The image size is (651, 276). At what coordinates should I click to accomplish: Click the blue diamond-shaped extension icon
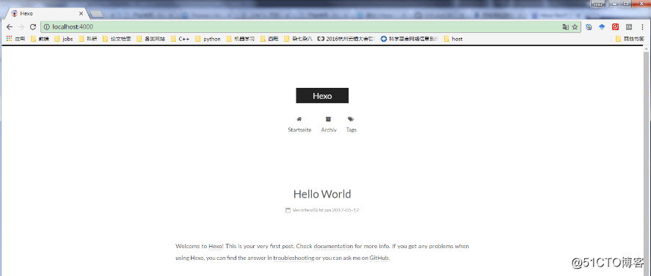[602, 27]
